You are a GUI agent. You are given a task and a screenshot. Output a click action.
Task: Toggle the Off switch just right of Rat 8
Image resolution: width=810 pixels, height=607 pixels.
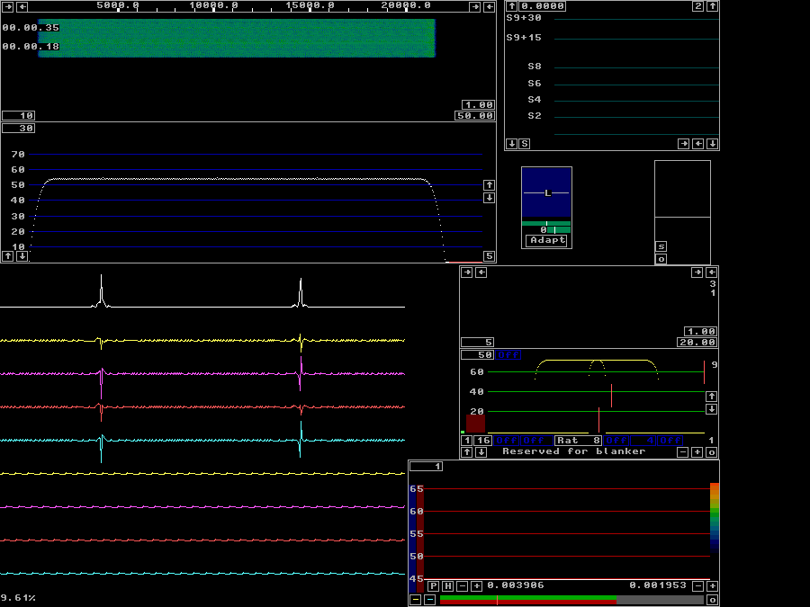[616, 441]
